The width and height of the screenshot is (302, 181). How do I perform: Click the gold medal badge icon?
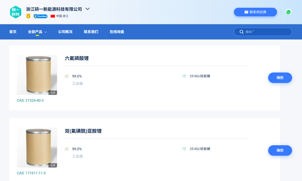coord(28,16)
